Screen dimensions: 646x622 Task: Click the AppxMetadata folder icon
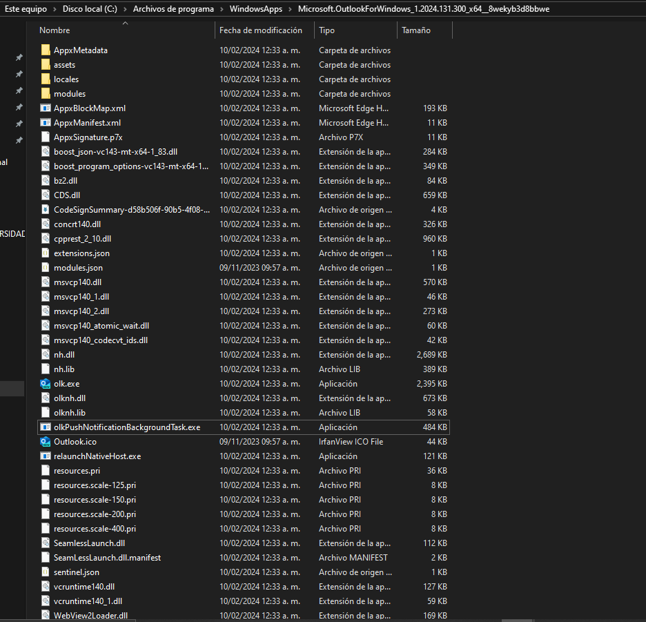(x=46, y=50)
